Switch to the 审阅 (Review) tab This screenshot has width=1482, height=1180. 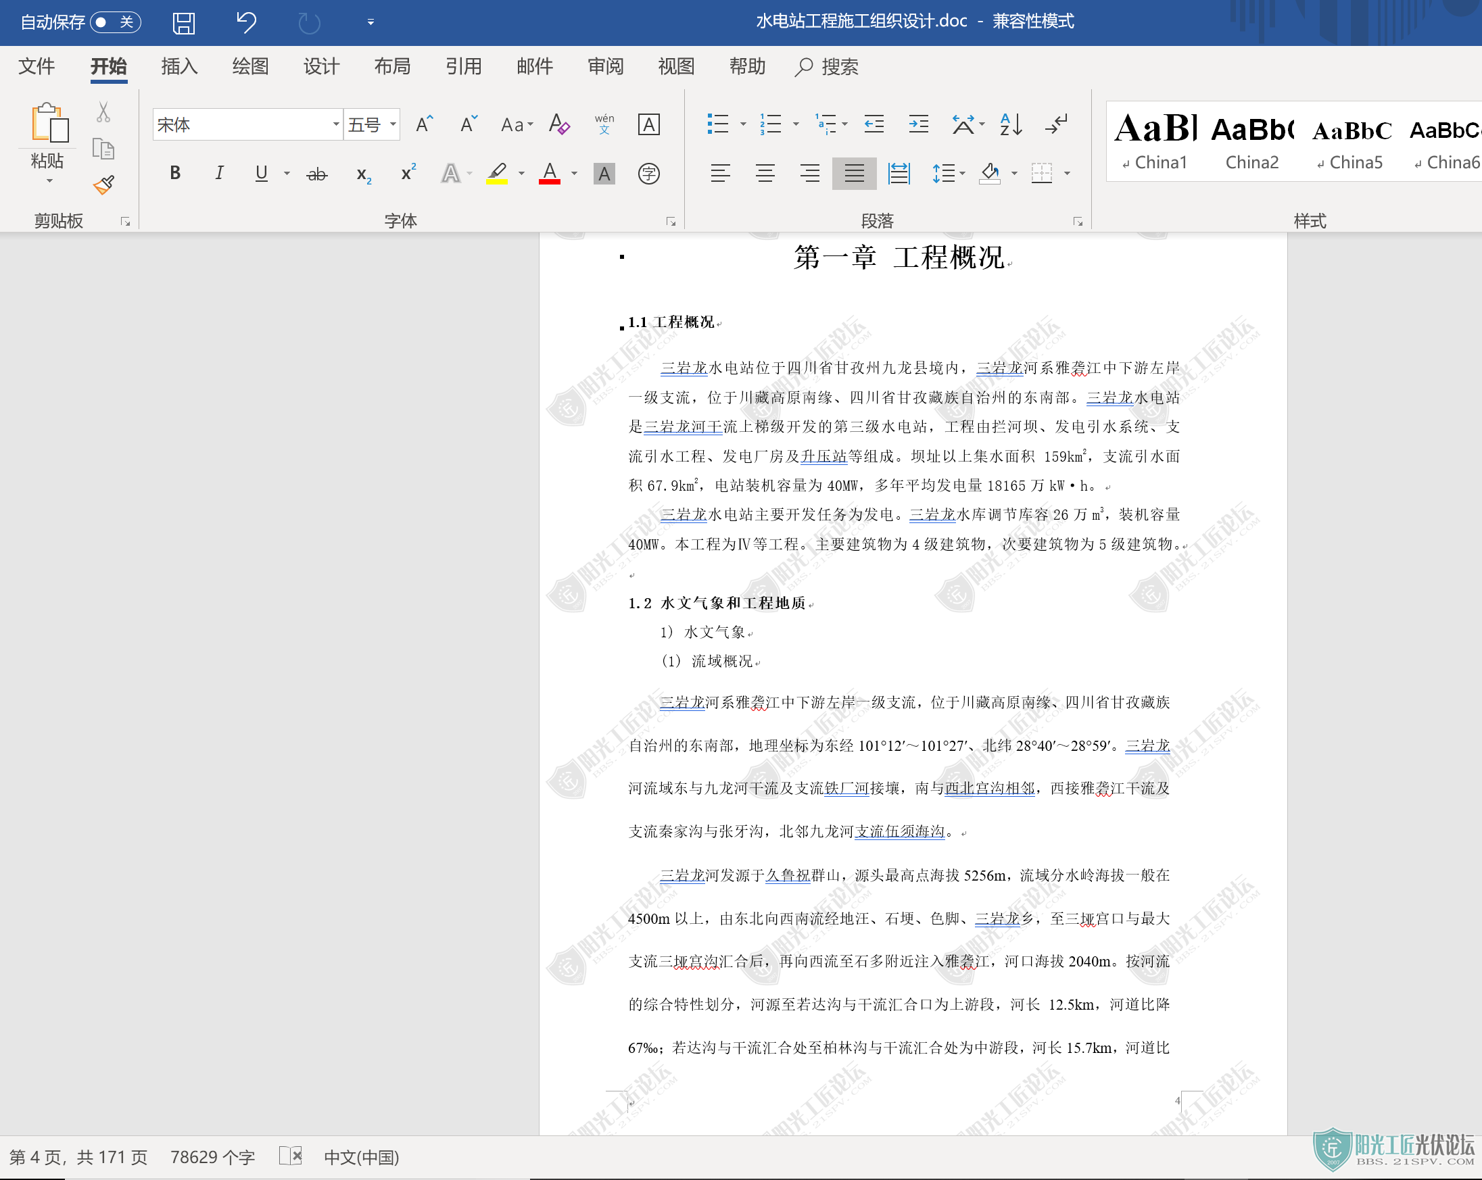click(606, 67)
